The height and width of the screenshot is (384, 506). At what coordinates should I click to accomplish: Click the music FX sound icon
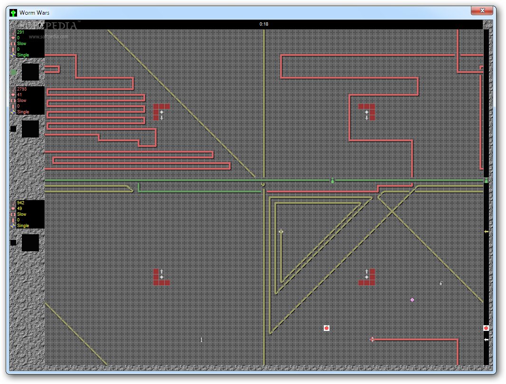(41, 26)
